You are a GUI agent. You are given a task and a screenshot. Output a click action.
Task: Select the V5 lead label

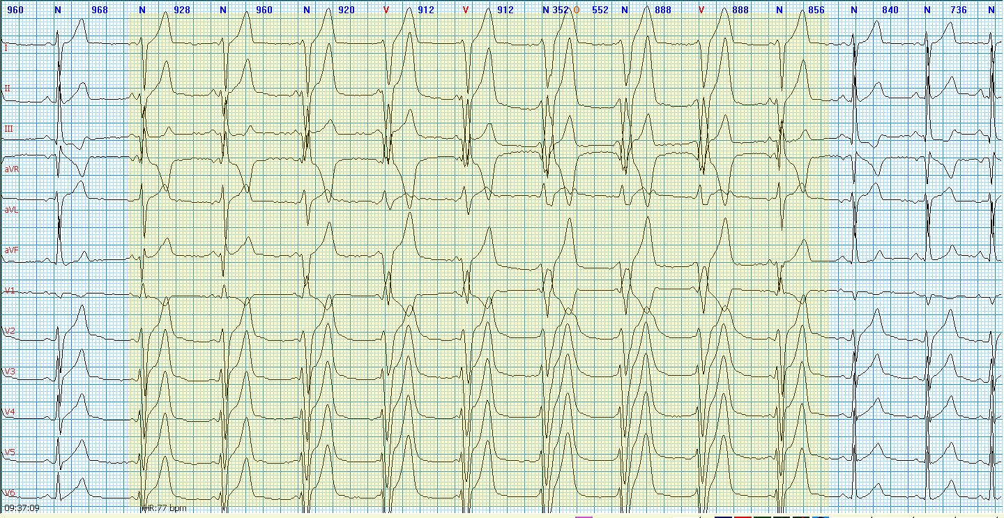[9, 452]
